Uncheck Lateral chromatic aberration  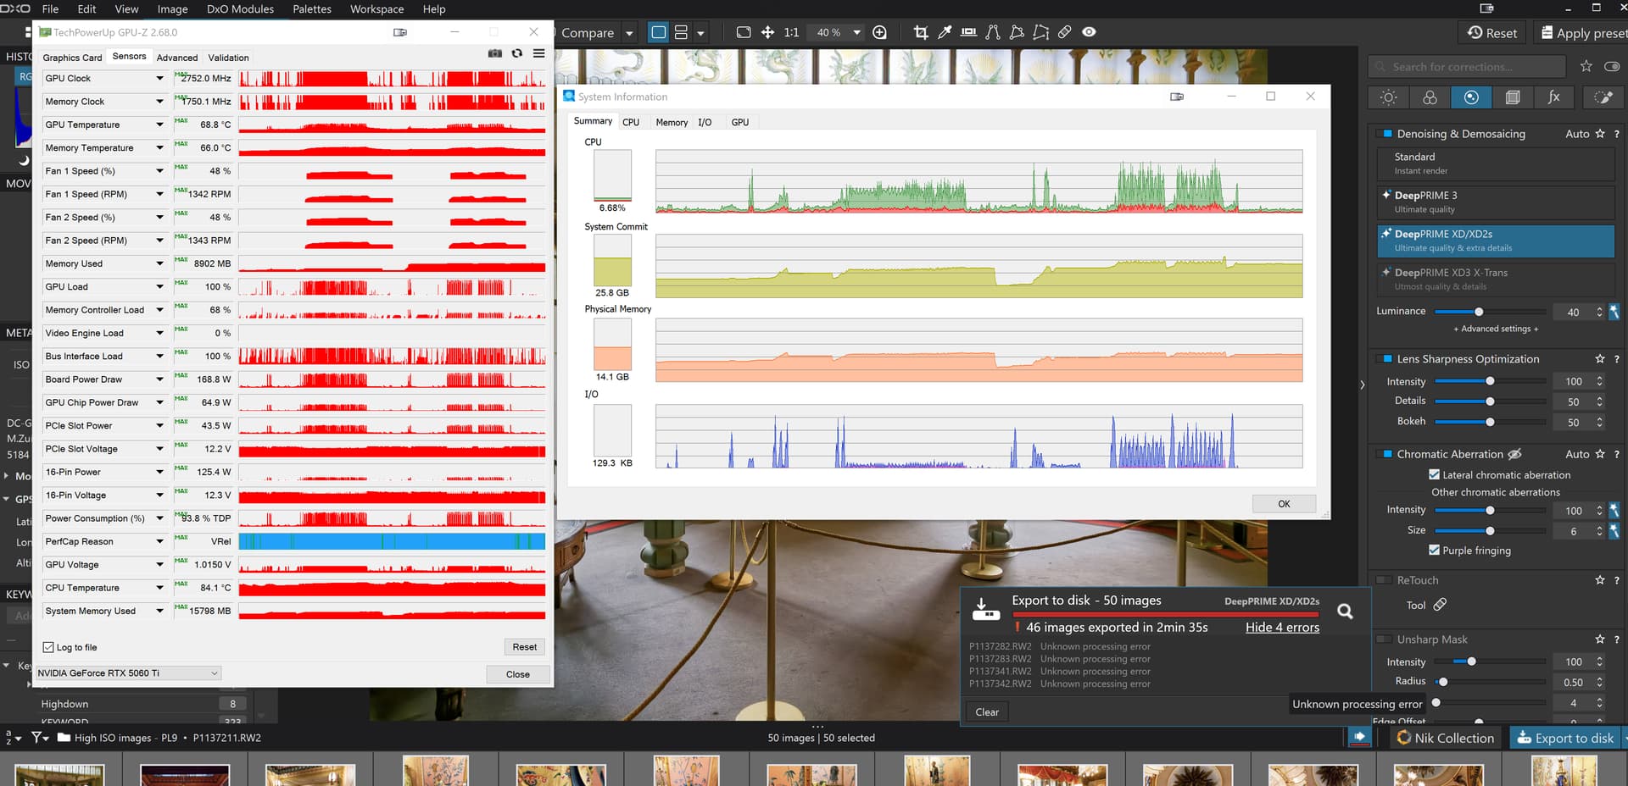click(1434, 475)
